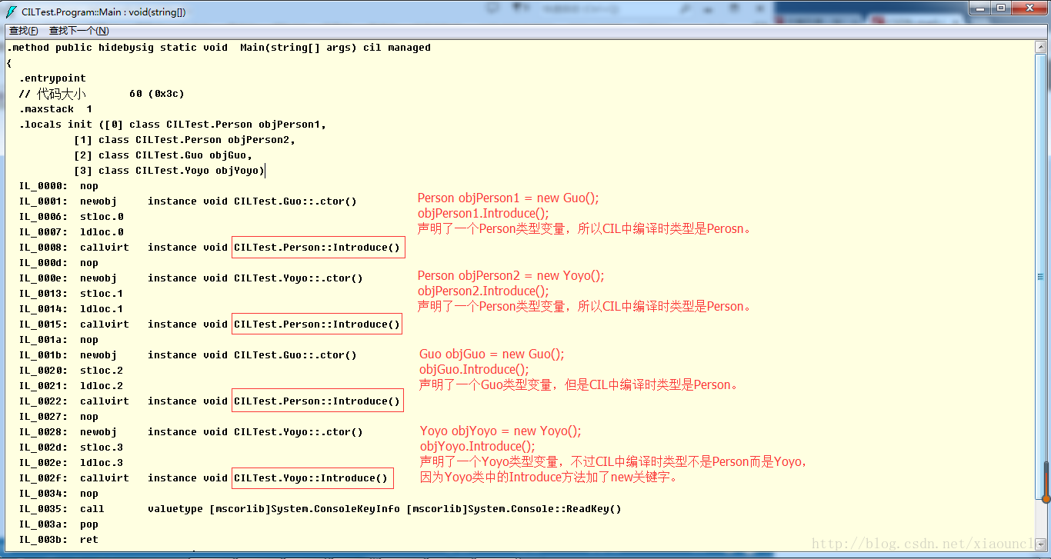Click the IL_0027 nop line
The image size is (1051, 559).
[58, 417]
